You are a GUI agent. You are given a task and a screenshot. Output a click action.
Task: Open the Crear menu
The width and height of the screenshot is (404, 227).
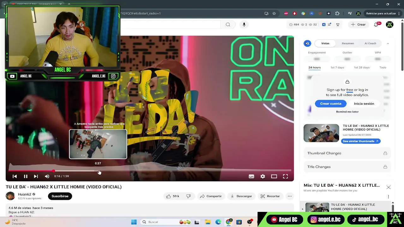358,25
